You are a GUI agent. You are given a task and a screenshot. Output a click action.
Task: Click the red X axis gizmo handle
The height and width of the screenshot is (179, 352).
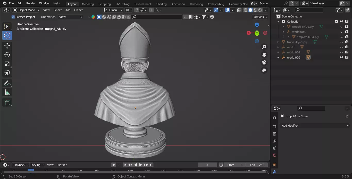click(x=249, y=33)
